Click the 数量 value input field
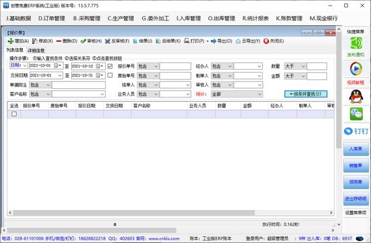The image size is (371, 243). tap(317, 66)
